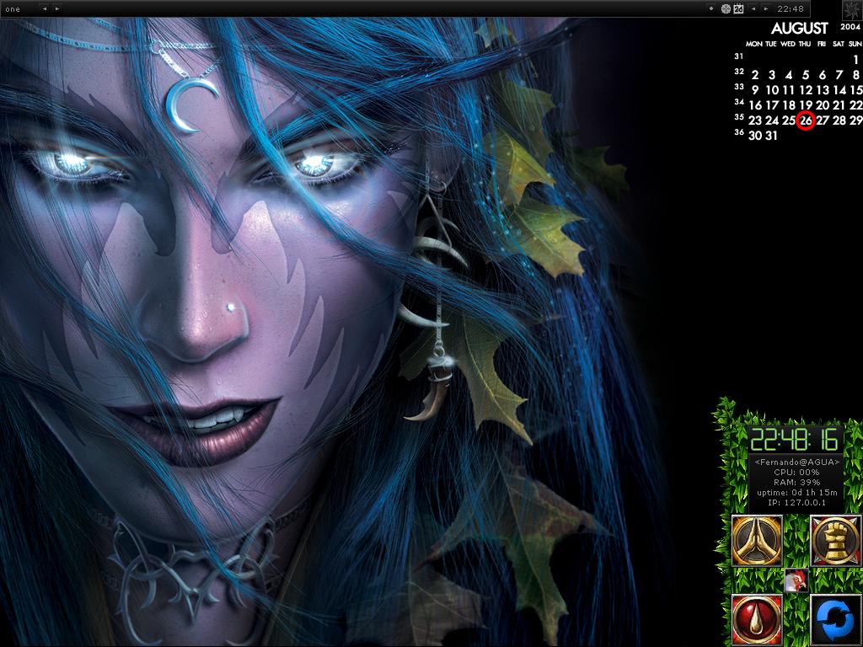The image size is (863, 647).
Task: Select day 9 in the calendar
Action: pyautogui.click(x=755, y=89)
